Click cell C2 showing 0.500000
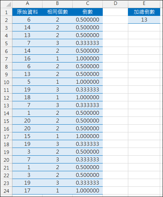 coord(88,20)
